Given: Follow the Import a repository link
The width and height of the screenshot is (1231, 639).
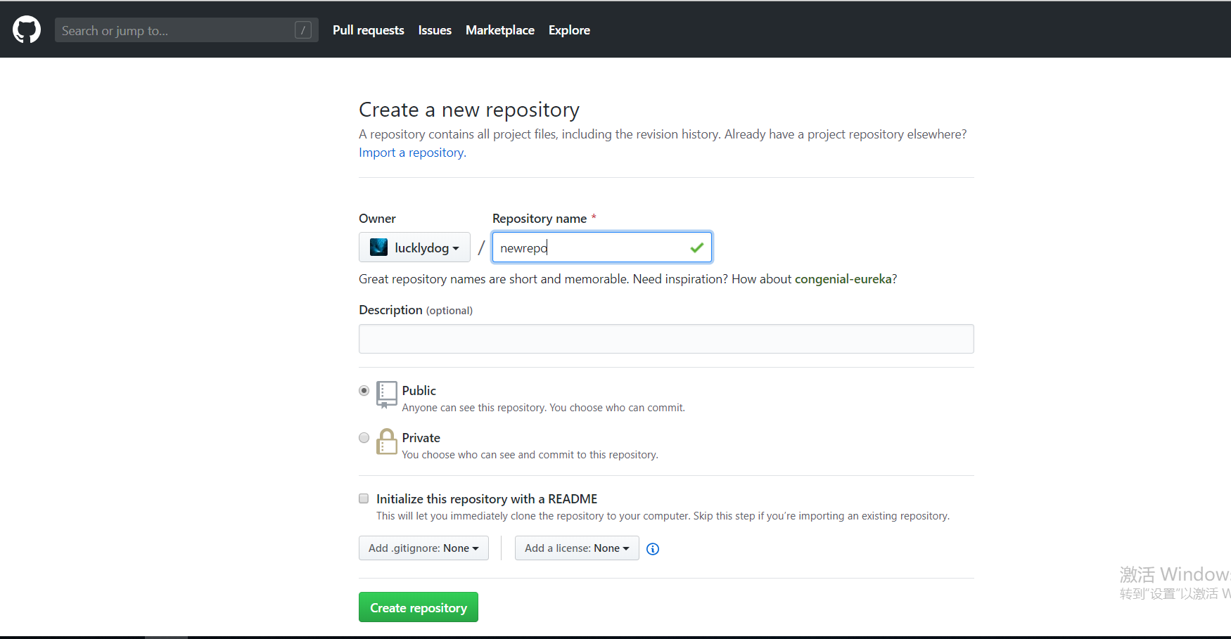Looking at the screenshot, I should pos(412,153).
